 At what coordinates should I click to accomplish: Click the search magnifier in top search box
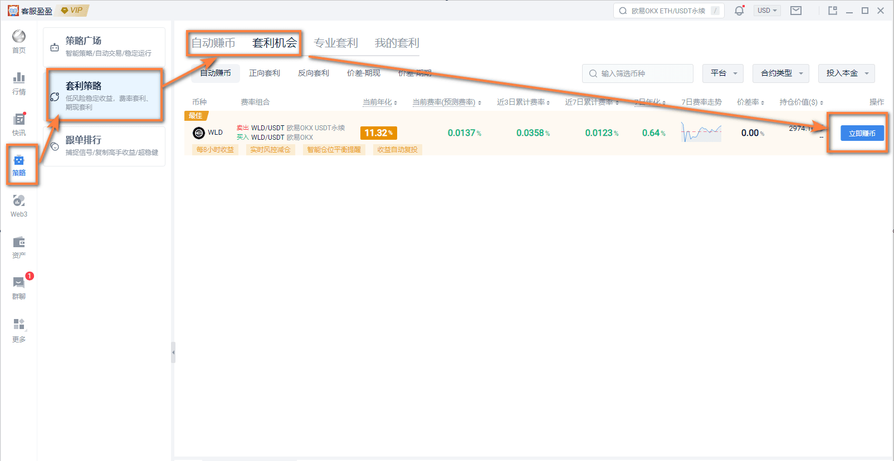623,11
